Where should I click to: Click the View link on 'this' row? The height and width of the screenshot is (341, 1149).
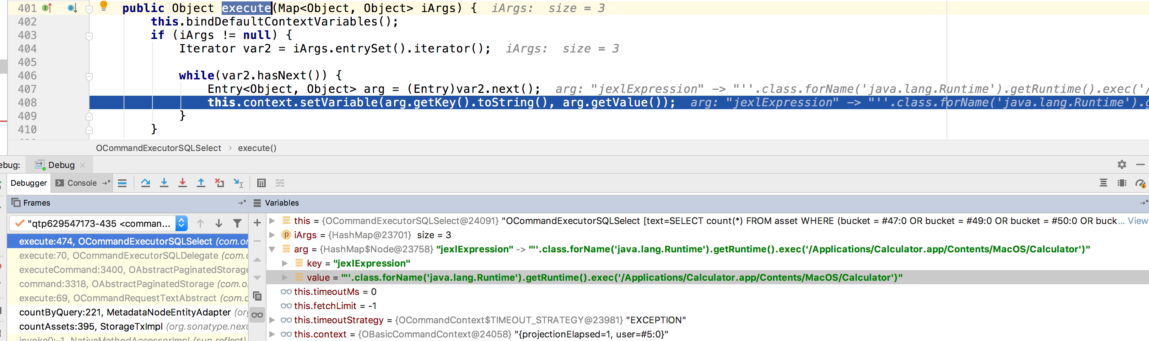pos(1138,221)
